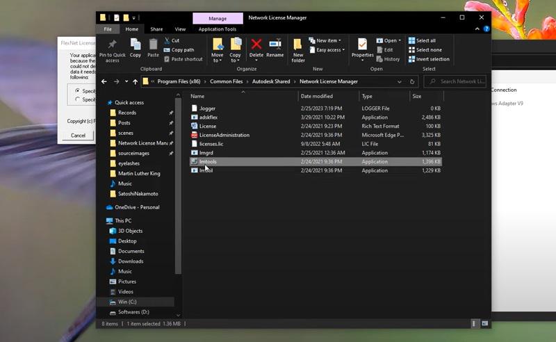Open the sourceimages folder in sidebar

tap(133, 153)
